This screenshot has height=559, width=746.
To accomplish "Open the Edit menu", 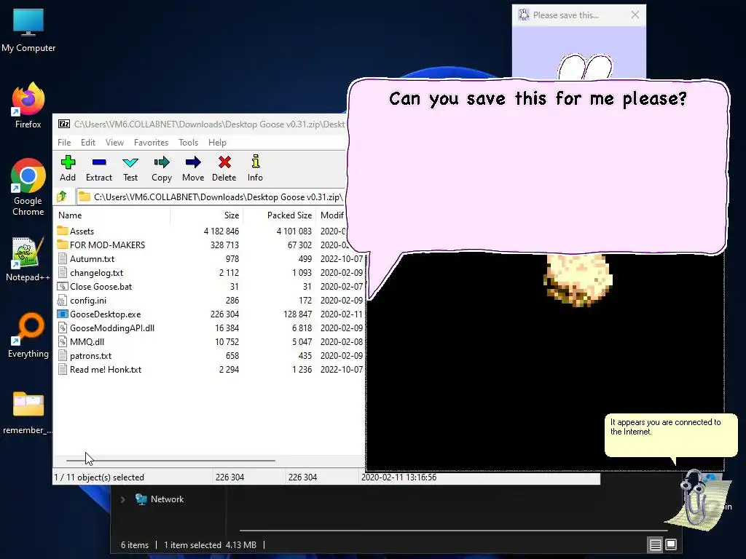I will point(88,143).
